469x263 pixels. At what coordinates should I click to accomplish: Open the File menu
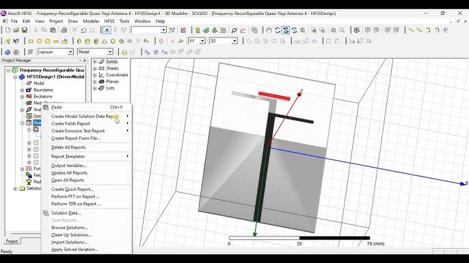click(x=14, y=21)
